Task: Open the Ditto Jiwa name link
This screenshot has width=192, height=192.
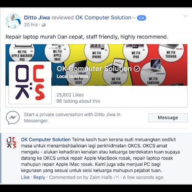Action: (x=37, y=17)
